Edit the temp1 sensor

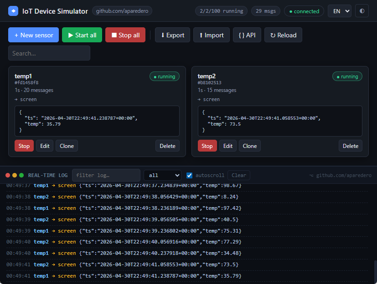[45, 146]
